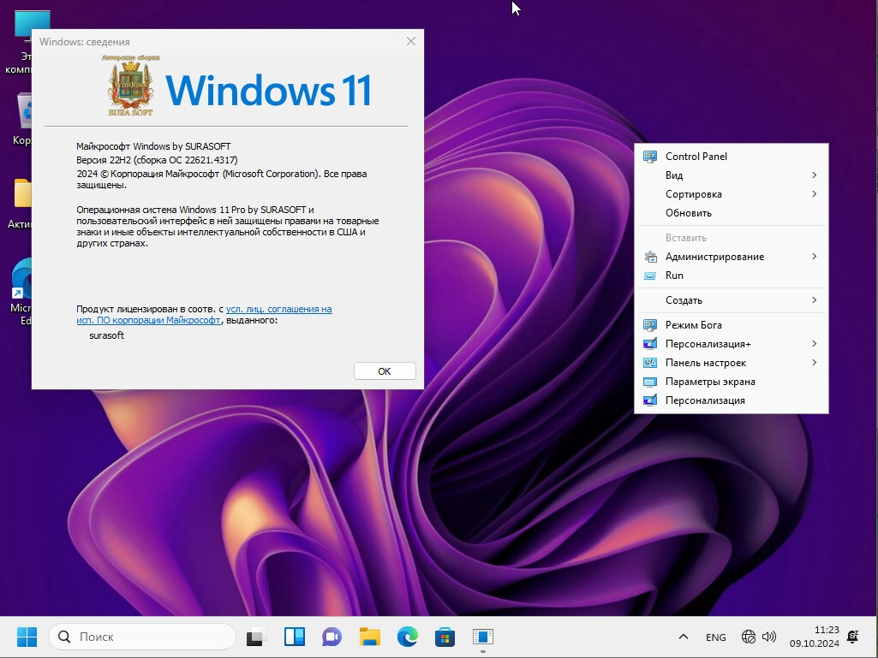Open the volume speaker tray icon
This screenshot has height=658, width=878.
[x=768, y=637]
